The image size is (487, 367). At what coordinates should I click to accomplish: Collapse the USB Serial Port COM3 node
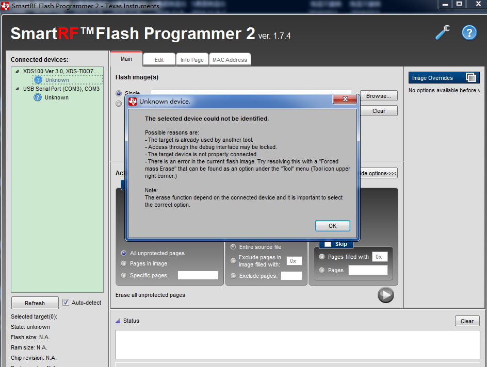(x=18, y=89)
